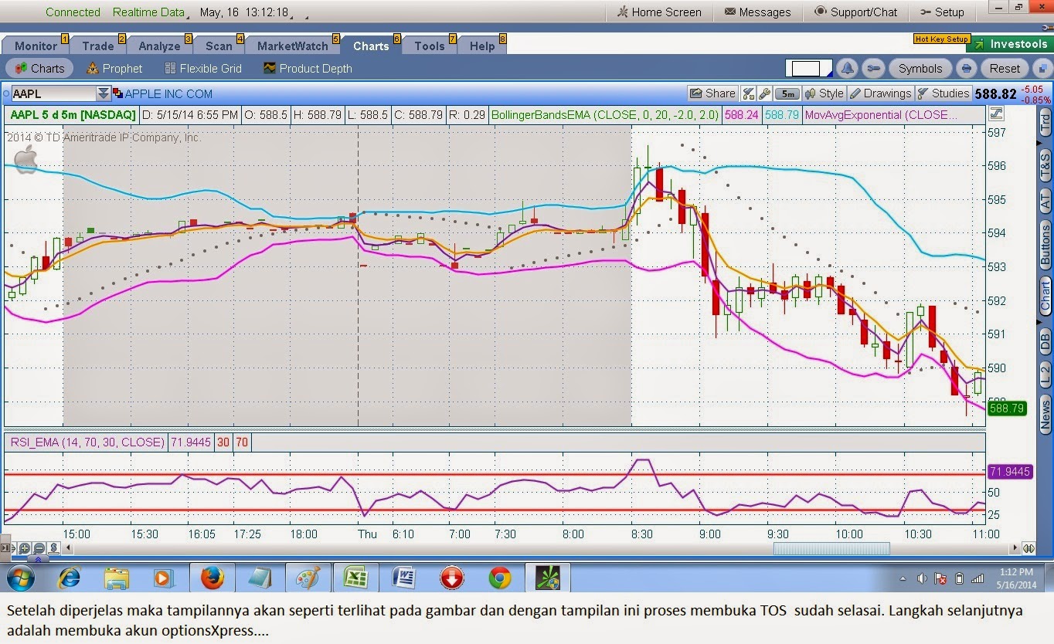Click the time axis expand icon at bottom right
Viewport: 1054px width, 644px height.
pyautogui.click(x=1028, y=548)
